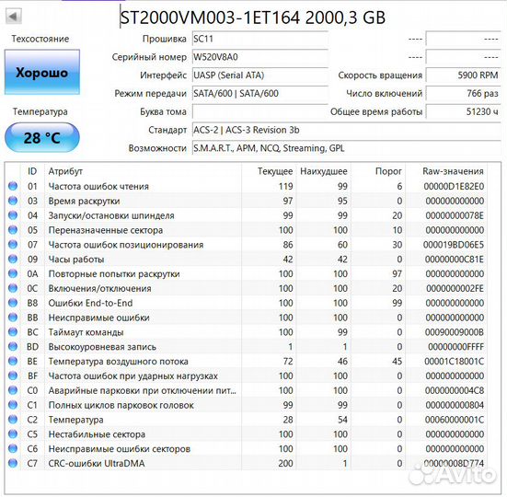Click raw value 0000000078E
The image size is (507, 497).
455,215
